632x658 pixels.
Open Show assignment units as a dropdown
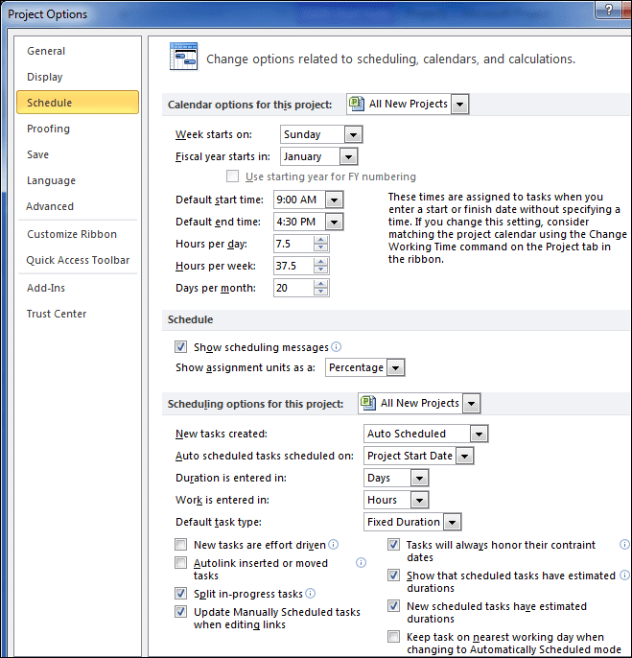tap(395, 368)
